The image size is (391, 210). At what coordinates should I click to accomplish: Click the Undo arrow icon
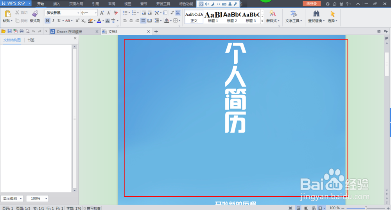point(34,31)
